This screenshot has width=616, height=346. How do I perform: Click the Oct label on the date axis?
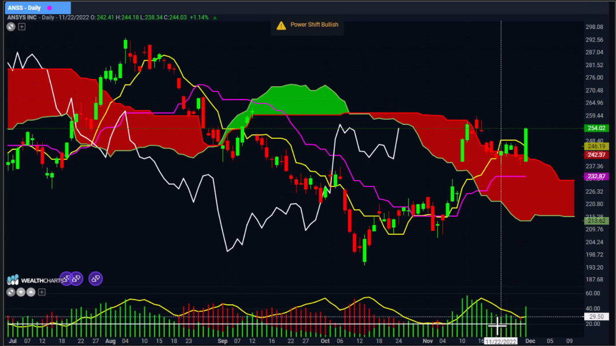[325, 341]
